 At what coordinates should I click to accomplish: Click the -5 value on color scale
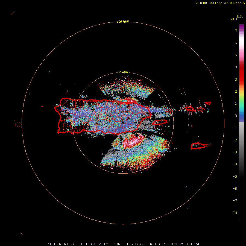pos(235,177)
